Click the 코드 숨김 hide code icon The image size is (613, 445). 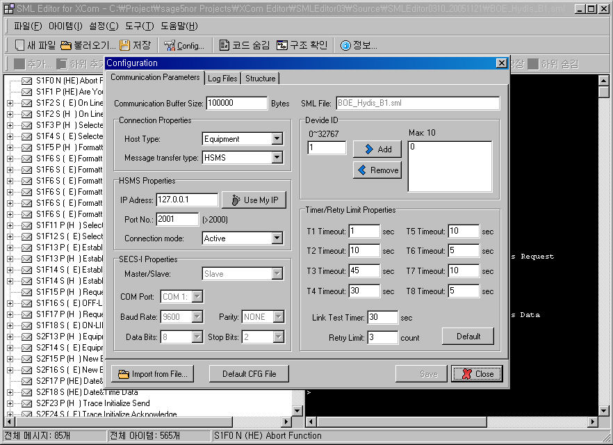224,46
